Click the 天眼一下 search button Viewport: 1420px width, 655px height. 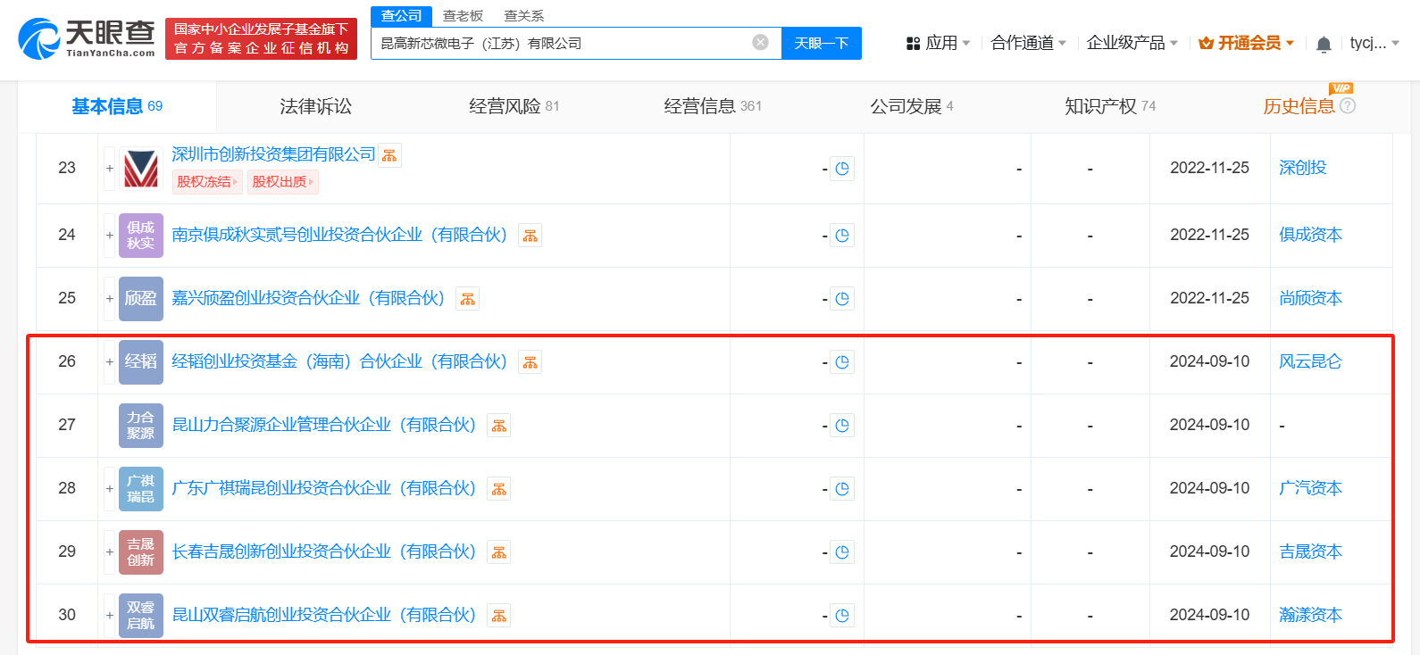(822, 43)
